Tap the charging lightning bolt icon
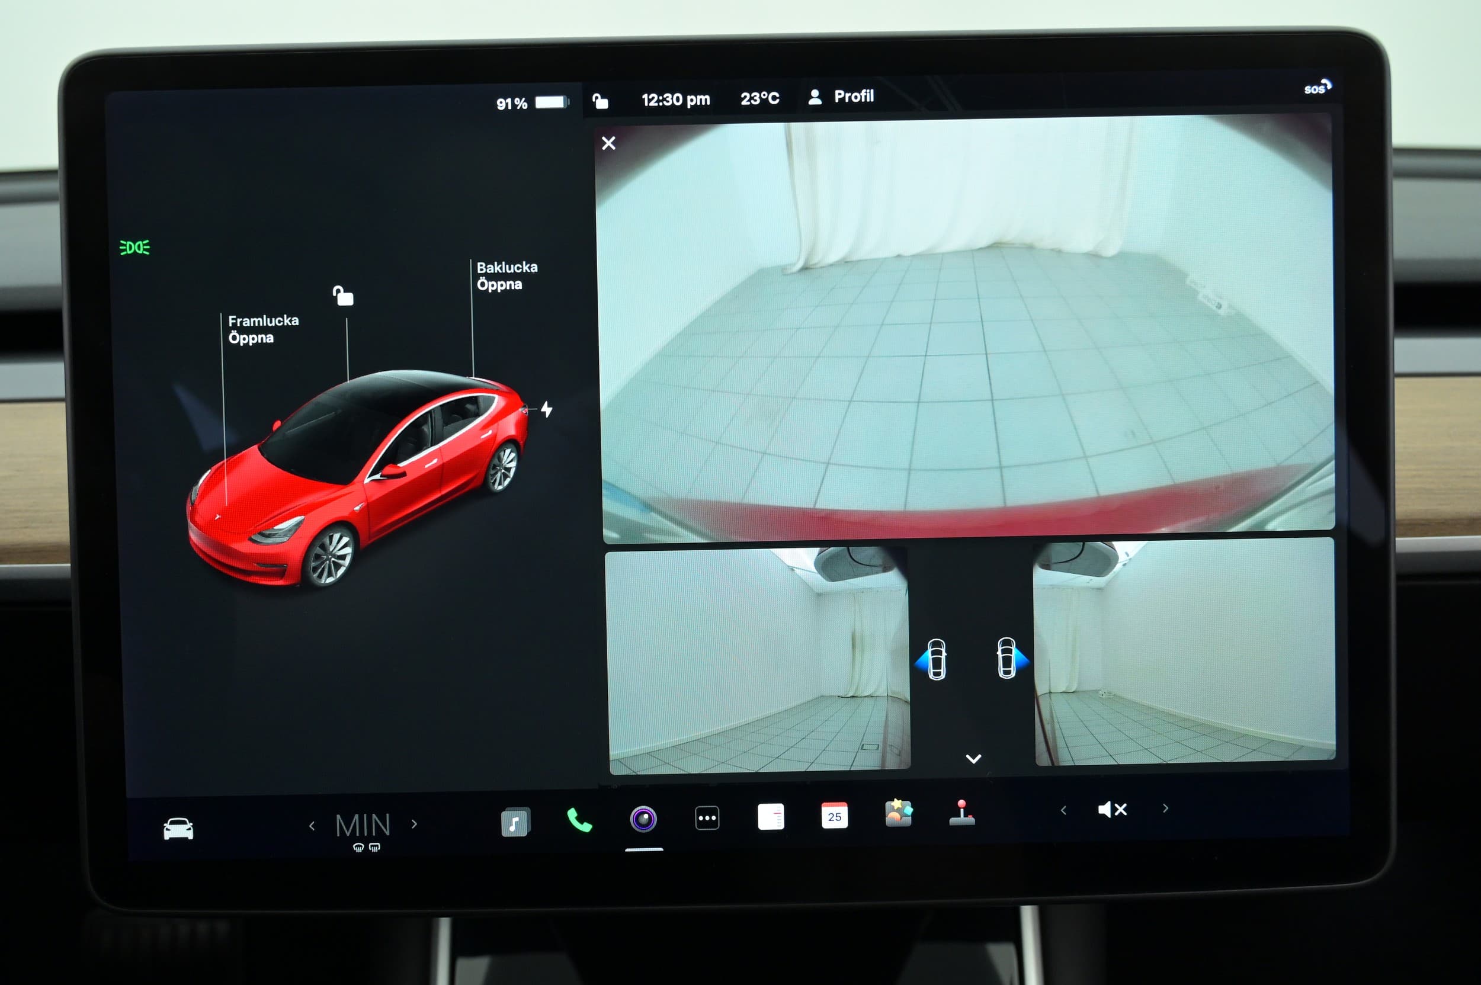Viewport: 1481px width, 985px height. 547,410
